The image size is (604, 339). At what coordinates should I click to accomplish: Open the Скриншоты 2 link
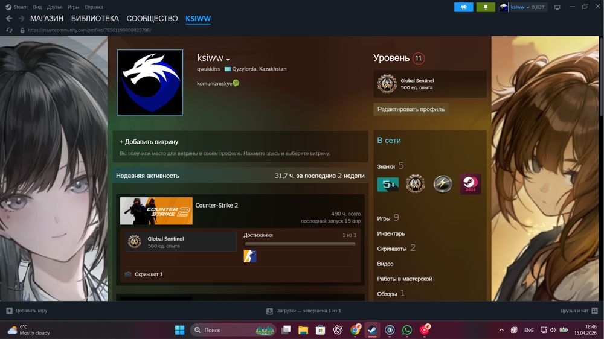point(396,248)
